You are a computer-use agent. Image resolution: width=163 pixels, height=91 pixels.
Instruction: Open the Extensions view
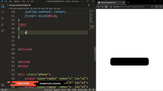(3, 31)
